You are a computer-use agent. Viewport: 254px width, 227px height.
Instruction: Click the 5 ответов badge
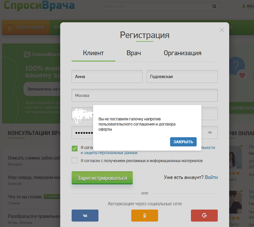point(52,197)
